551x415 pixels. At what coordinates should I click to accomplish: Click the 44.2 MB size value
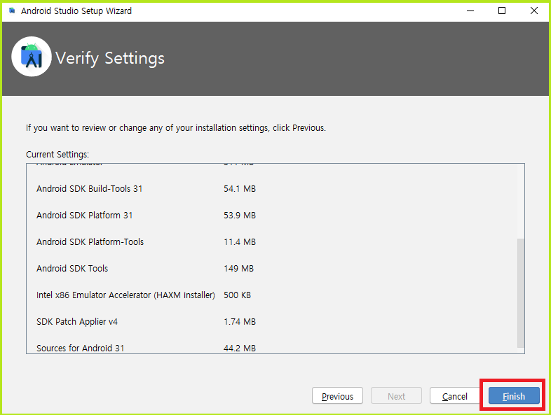240,349
